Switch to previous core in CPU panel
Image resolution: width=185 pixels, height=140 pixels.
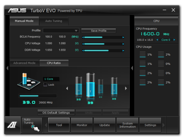point(157,40)
